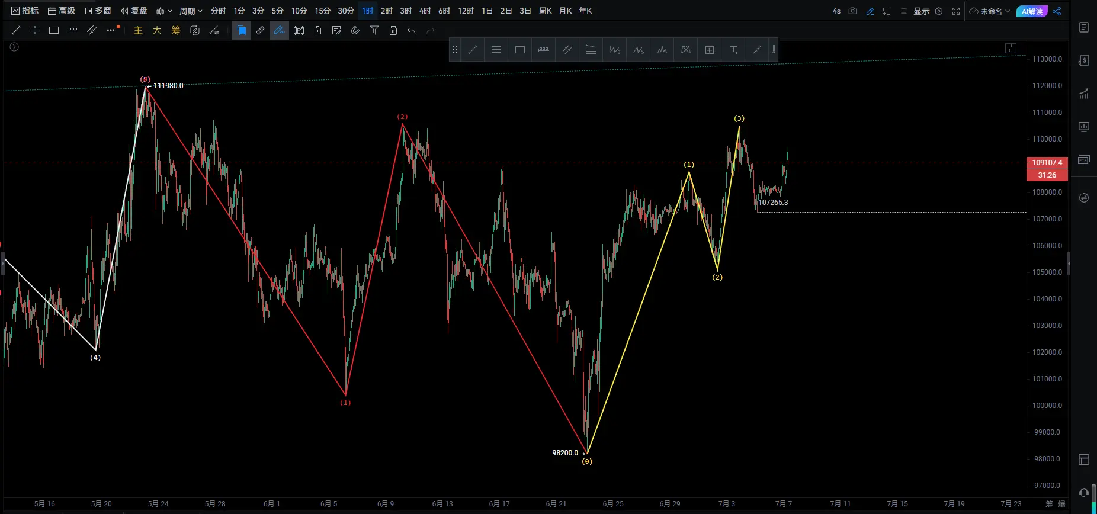The image size is (1097, 514).
Task: Take a chart screenshot with camera icon
Action: [x=853, y=11]
